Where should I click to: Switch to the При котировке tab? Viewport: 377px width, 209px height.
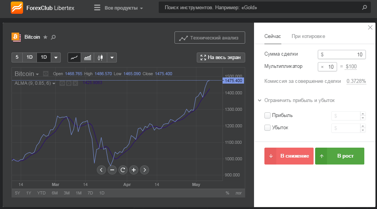click(308, 36)
